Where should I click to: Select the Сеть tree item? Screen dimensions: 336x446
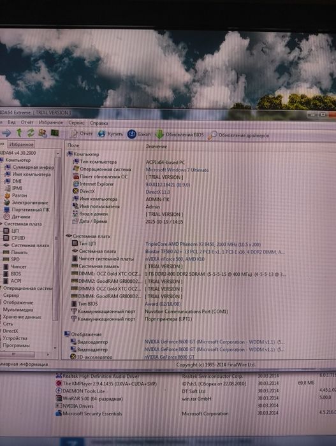[8, 324]
